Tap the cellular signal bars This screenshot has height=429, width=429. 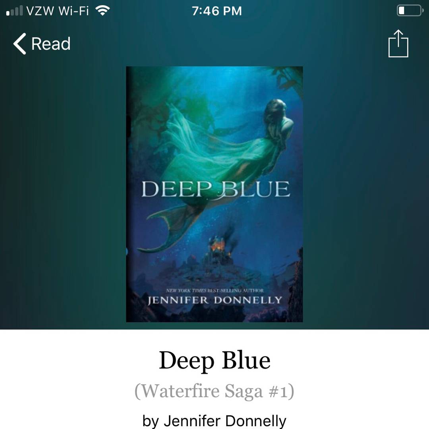click(15, 11)
